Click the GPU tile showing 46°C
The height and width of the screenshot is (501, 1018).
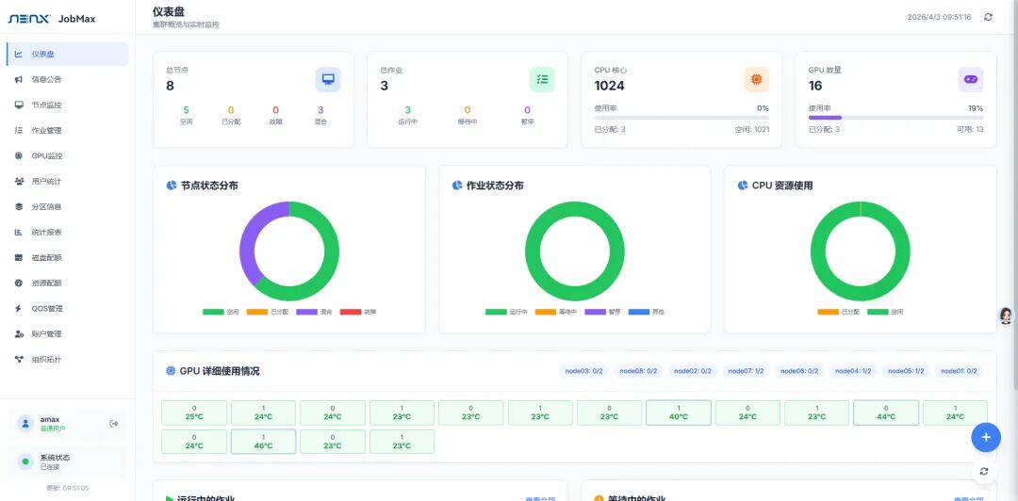click(x=263, y=442)
